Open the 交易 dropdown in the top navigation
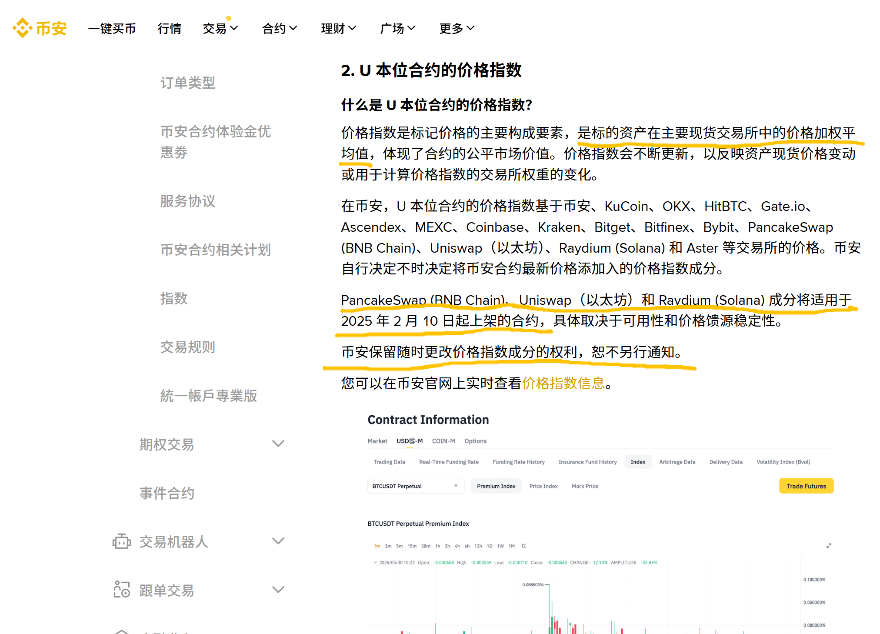 tap(220, 29)
